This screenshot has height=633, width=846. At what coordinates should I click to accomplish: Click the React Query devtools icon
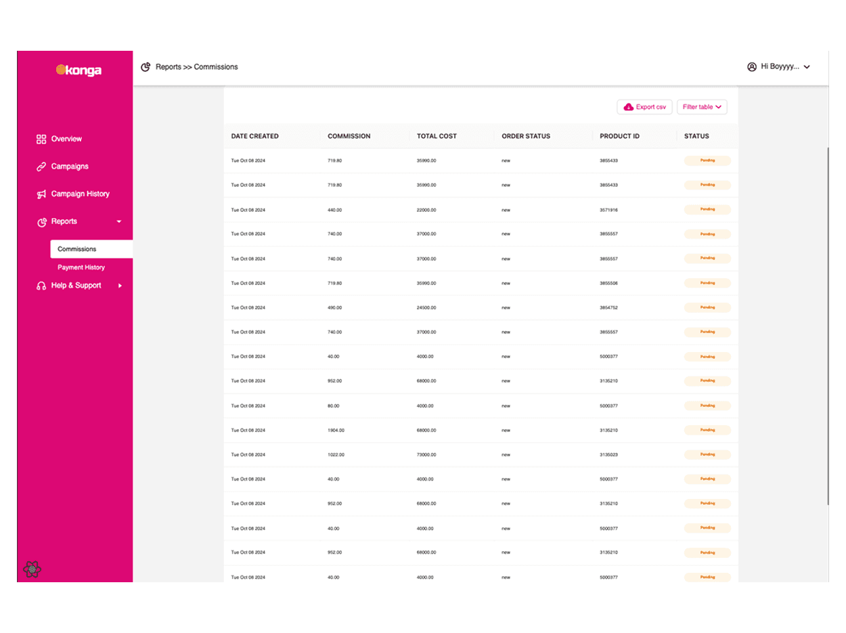pyautogui.click(x=32, y=569)
